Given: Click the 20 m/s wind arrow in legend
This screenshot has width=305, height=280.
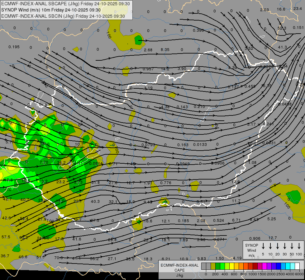Looking at the screenshot, I should coord(278,246).
